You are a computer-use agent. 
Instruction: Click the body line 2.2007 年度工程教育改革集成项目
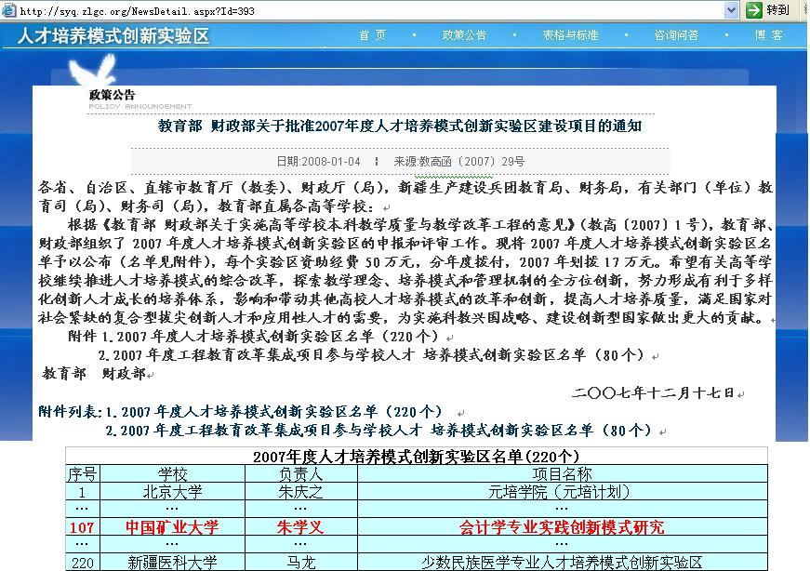pos(371,355)
